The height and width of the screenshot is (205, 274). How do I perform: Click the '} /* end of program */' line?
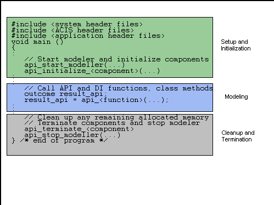[59, 141]
